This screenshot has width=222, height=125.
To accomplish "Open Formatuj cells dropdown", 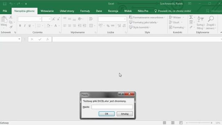I will point(177,27).
